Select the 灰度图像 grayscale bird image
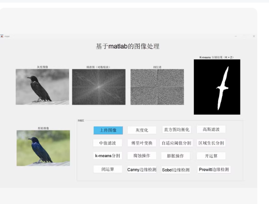 point(43,87)
